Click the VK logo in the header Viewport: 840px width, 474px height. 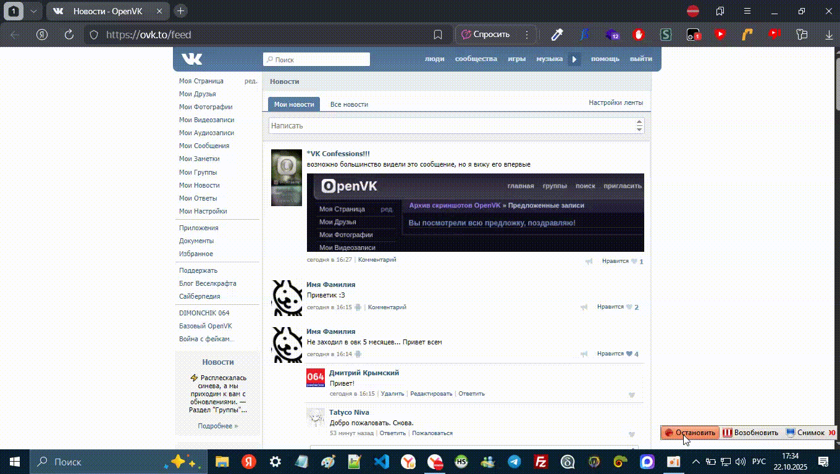tap(191, 59)
